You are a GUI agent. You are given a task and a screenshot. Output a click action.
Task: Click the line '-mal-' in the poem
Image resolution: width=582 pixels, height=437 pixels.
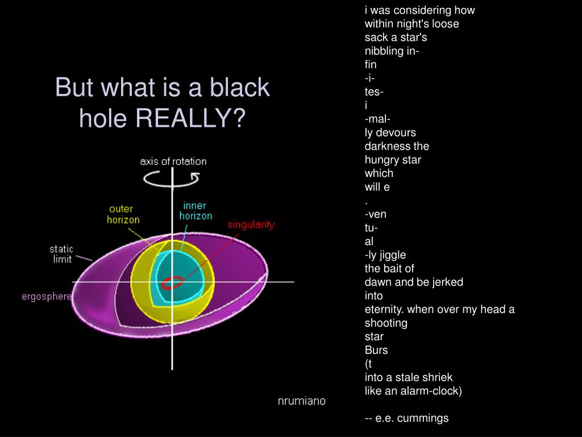pos(377,119)
